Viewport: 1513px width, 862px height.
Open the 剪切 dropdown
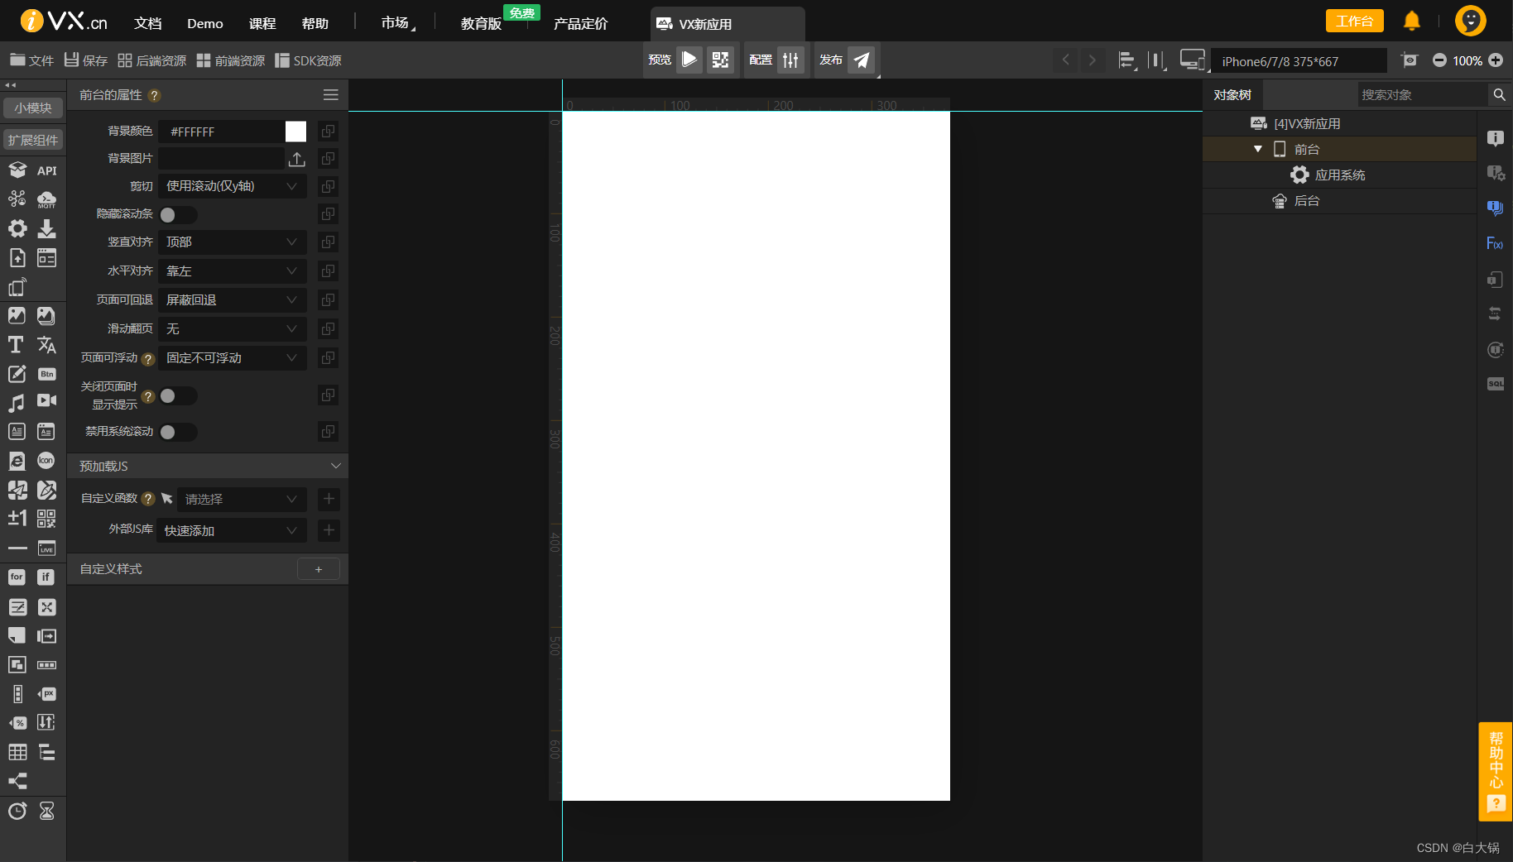[x=232, y=186]
